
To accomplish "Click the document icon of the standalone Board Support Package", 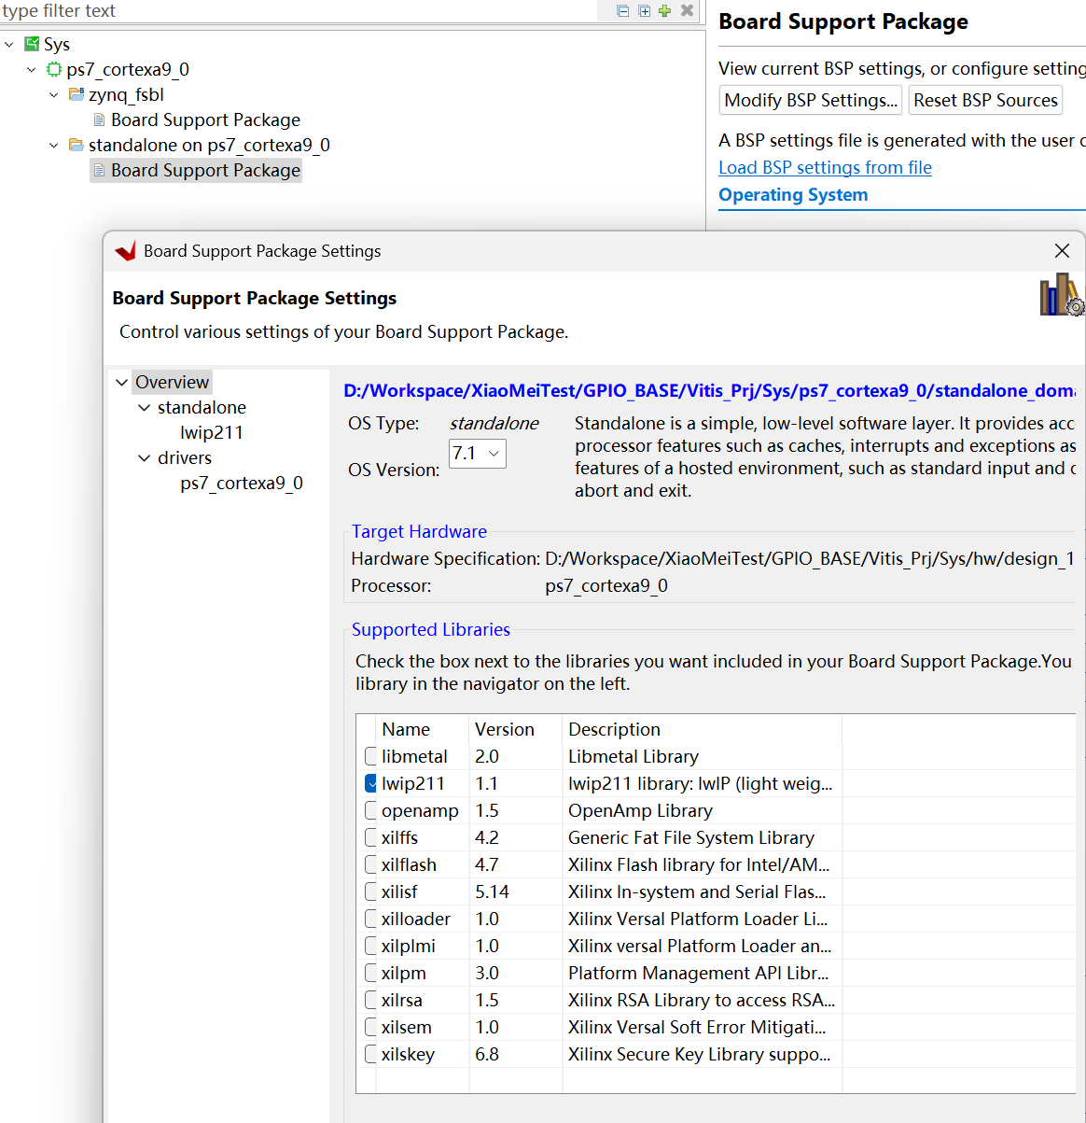I will coord(99,170).
